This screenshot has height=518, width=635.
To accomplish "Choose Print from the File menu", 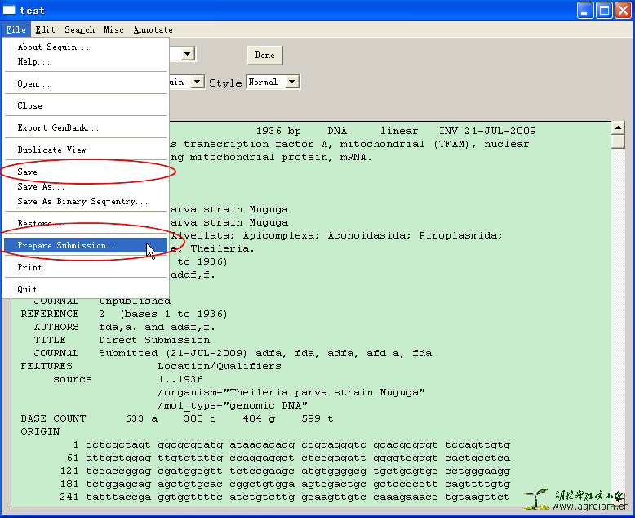I will pyautogui.click(x=29, y=267).
